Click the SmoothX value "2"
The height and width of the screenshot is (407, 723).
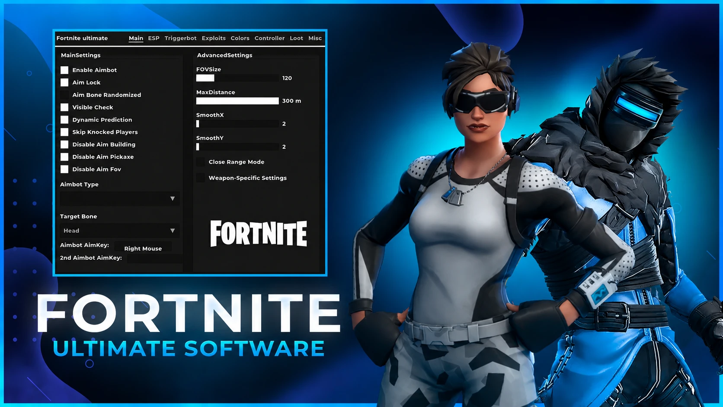284,124
